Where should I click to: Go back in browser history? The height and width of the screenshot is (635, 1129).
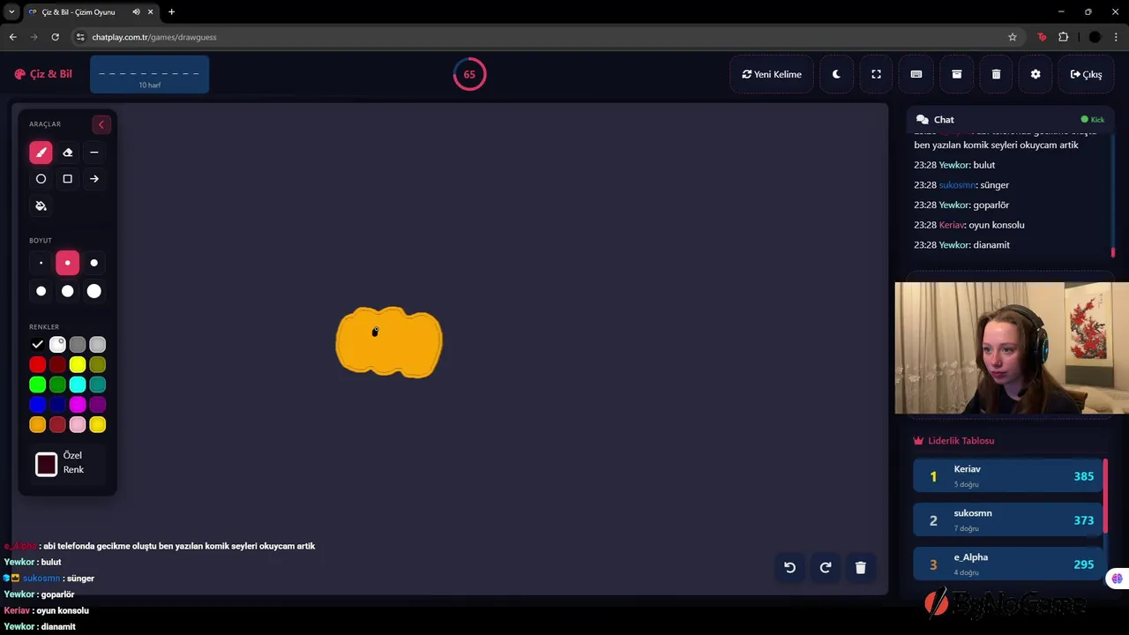click(x=12, y=37)
